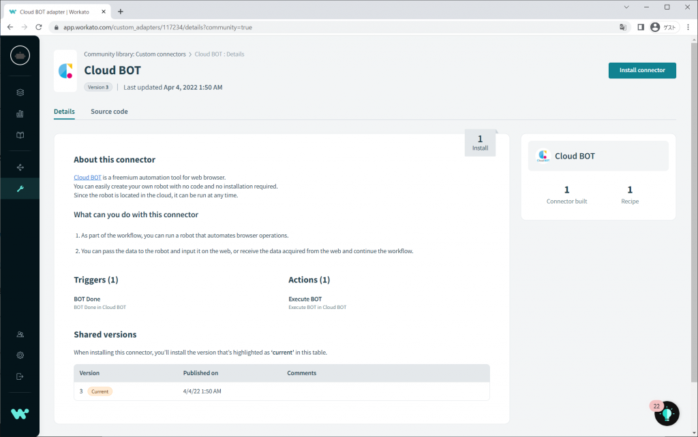Click the Published on column header
Image resolution: width=698 pixels, height=437 pixels.
[x=201, y=373]
